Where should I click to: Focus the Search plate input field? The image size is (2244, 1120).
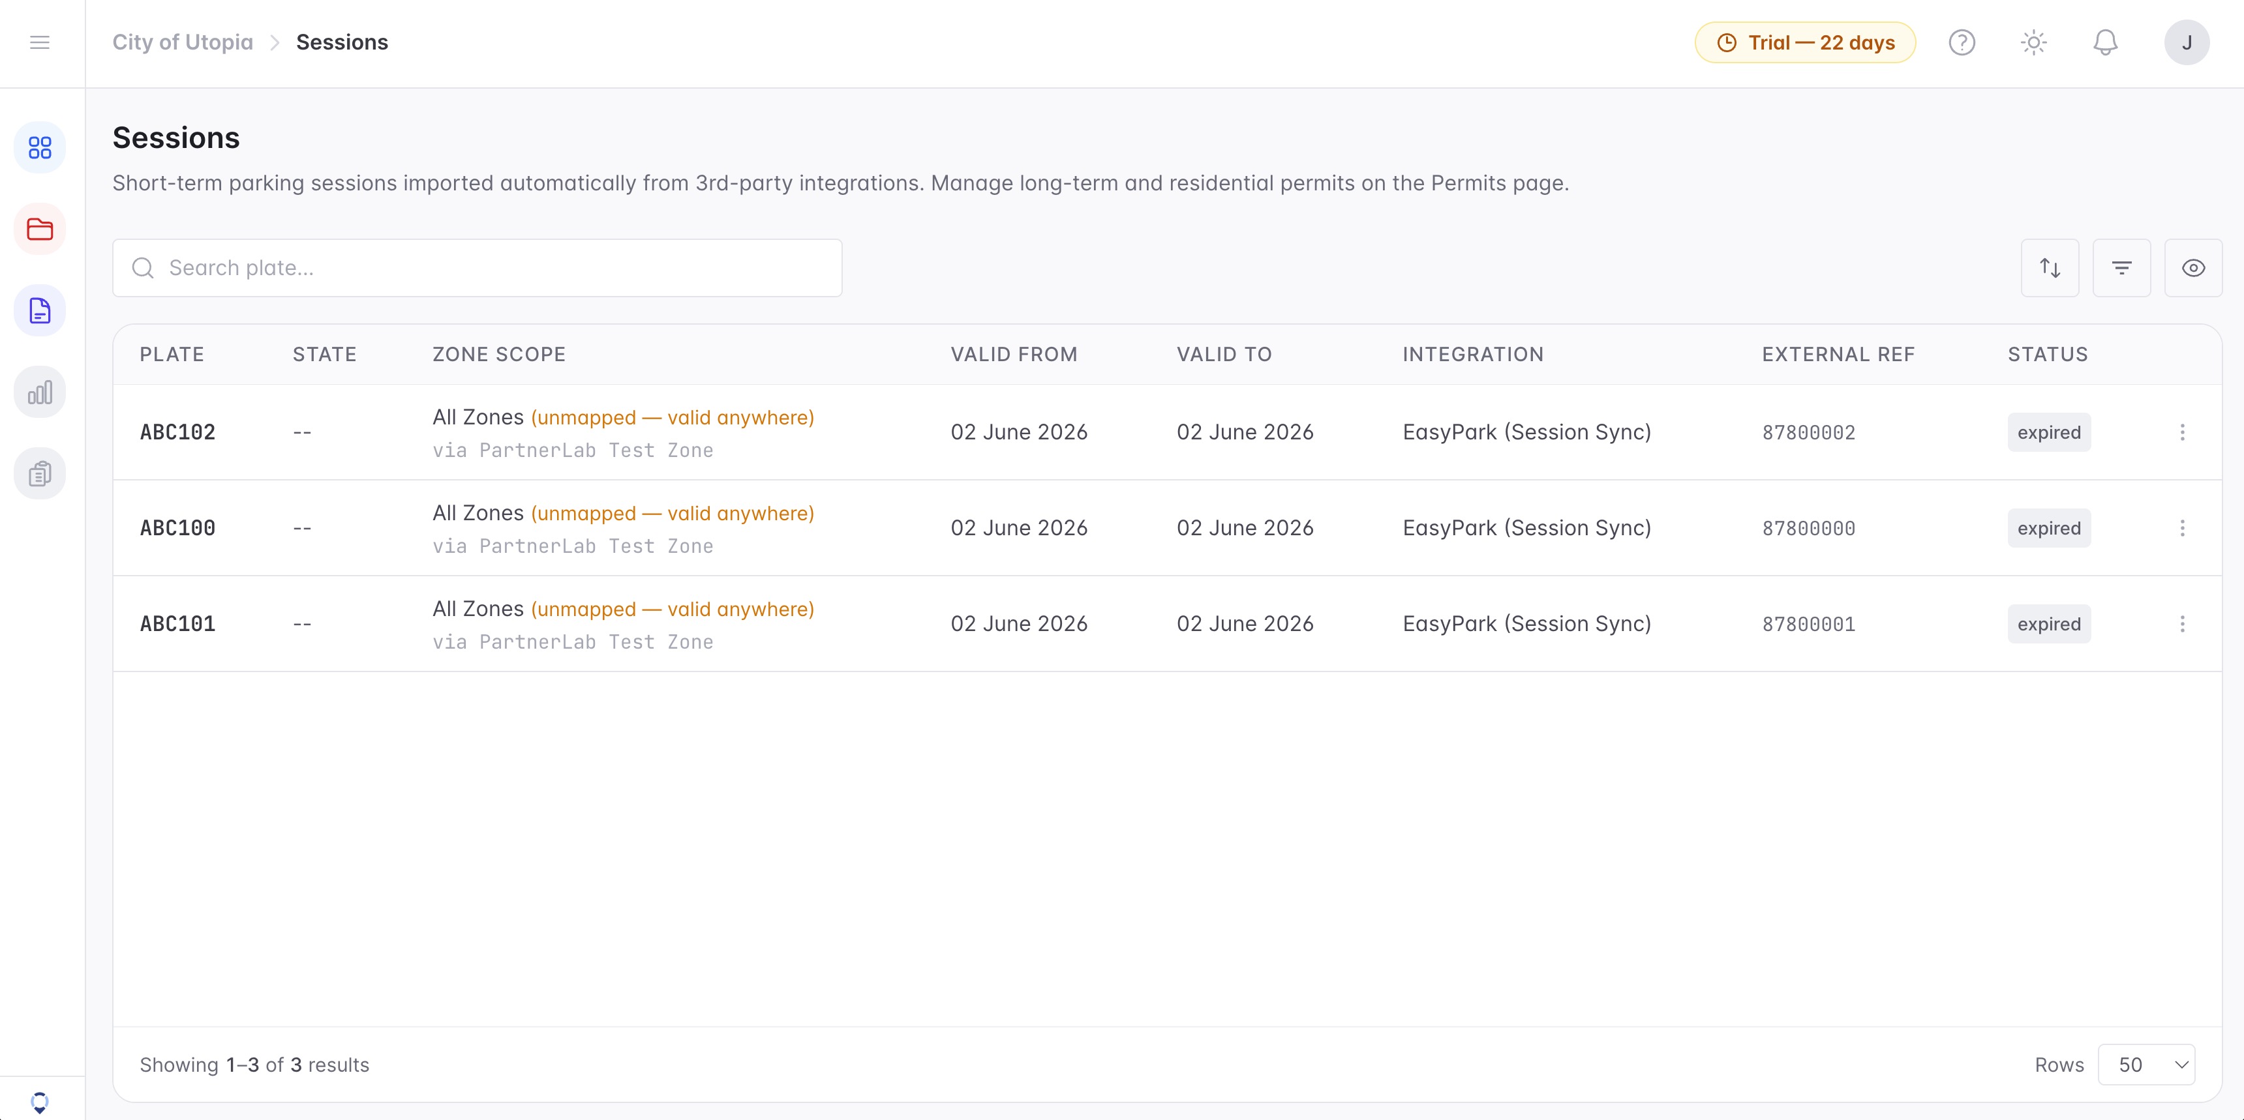point(478,268)
